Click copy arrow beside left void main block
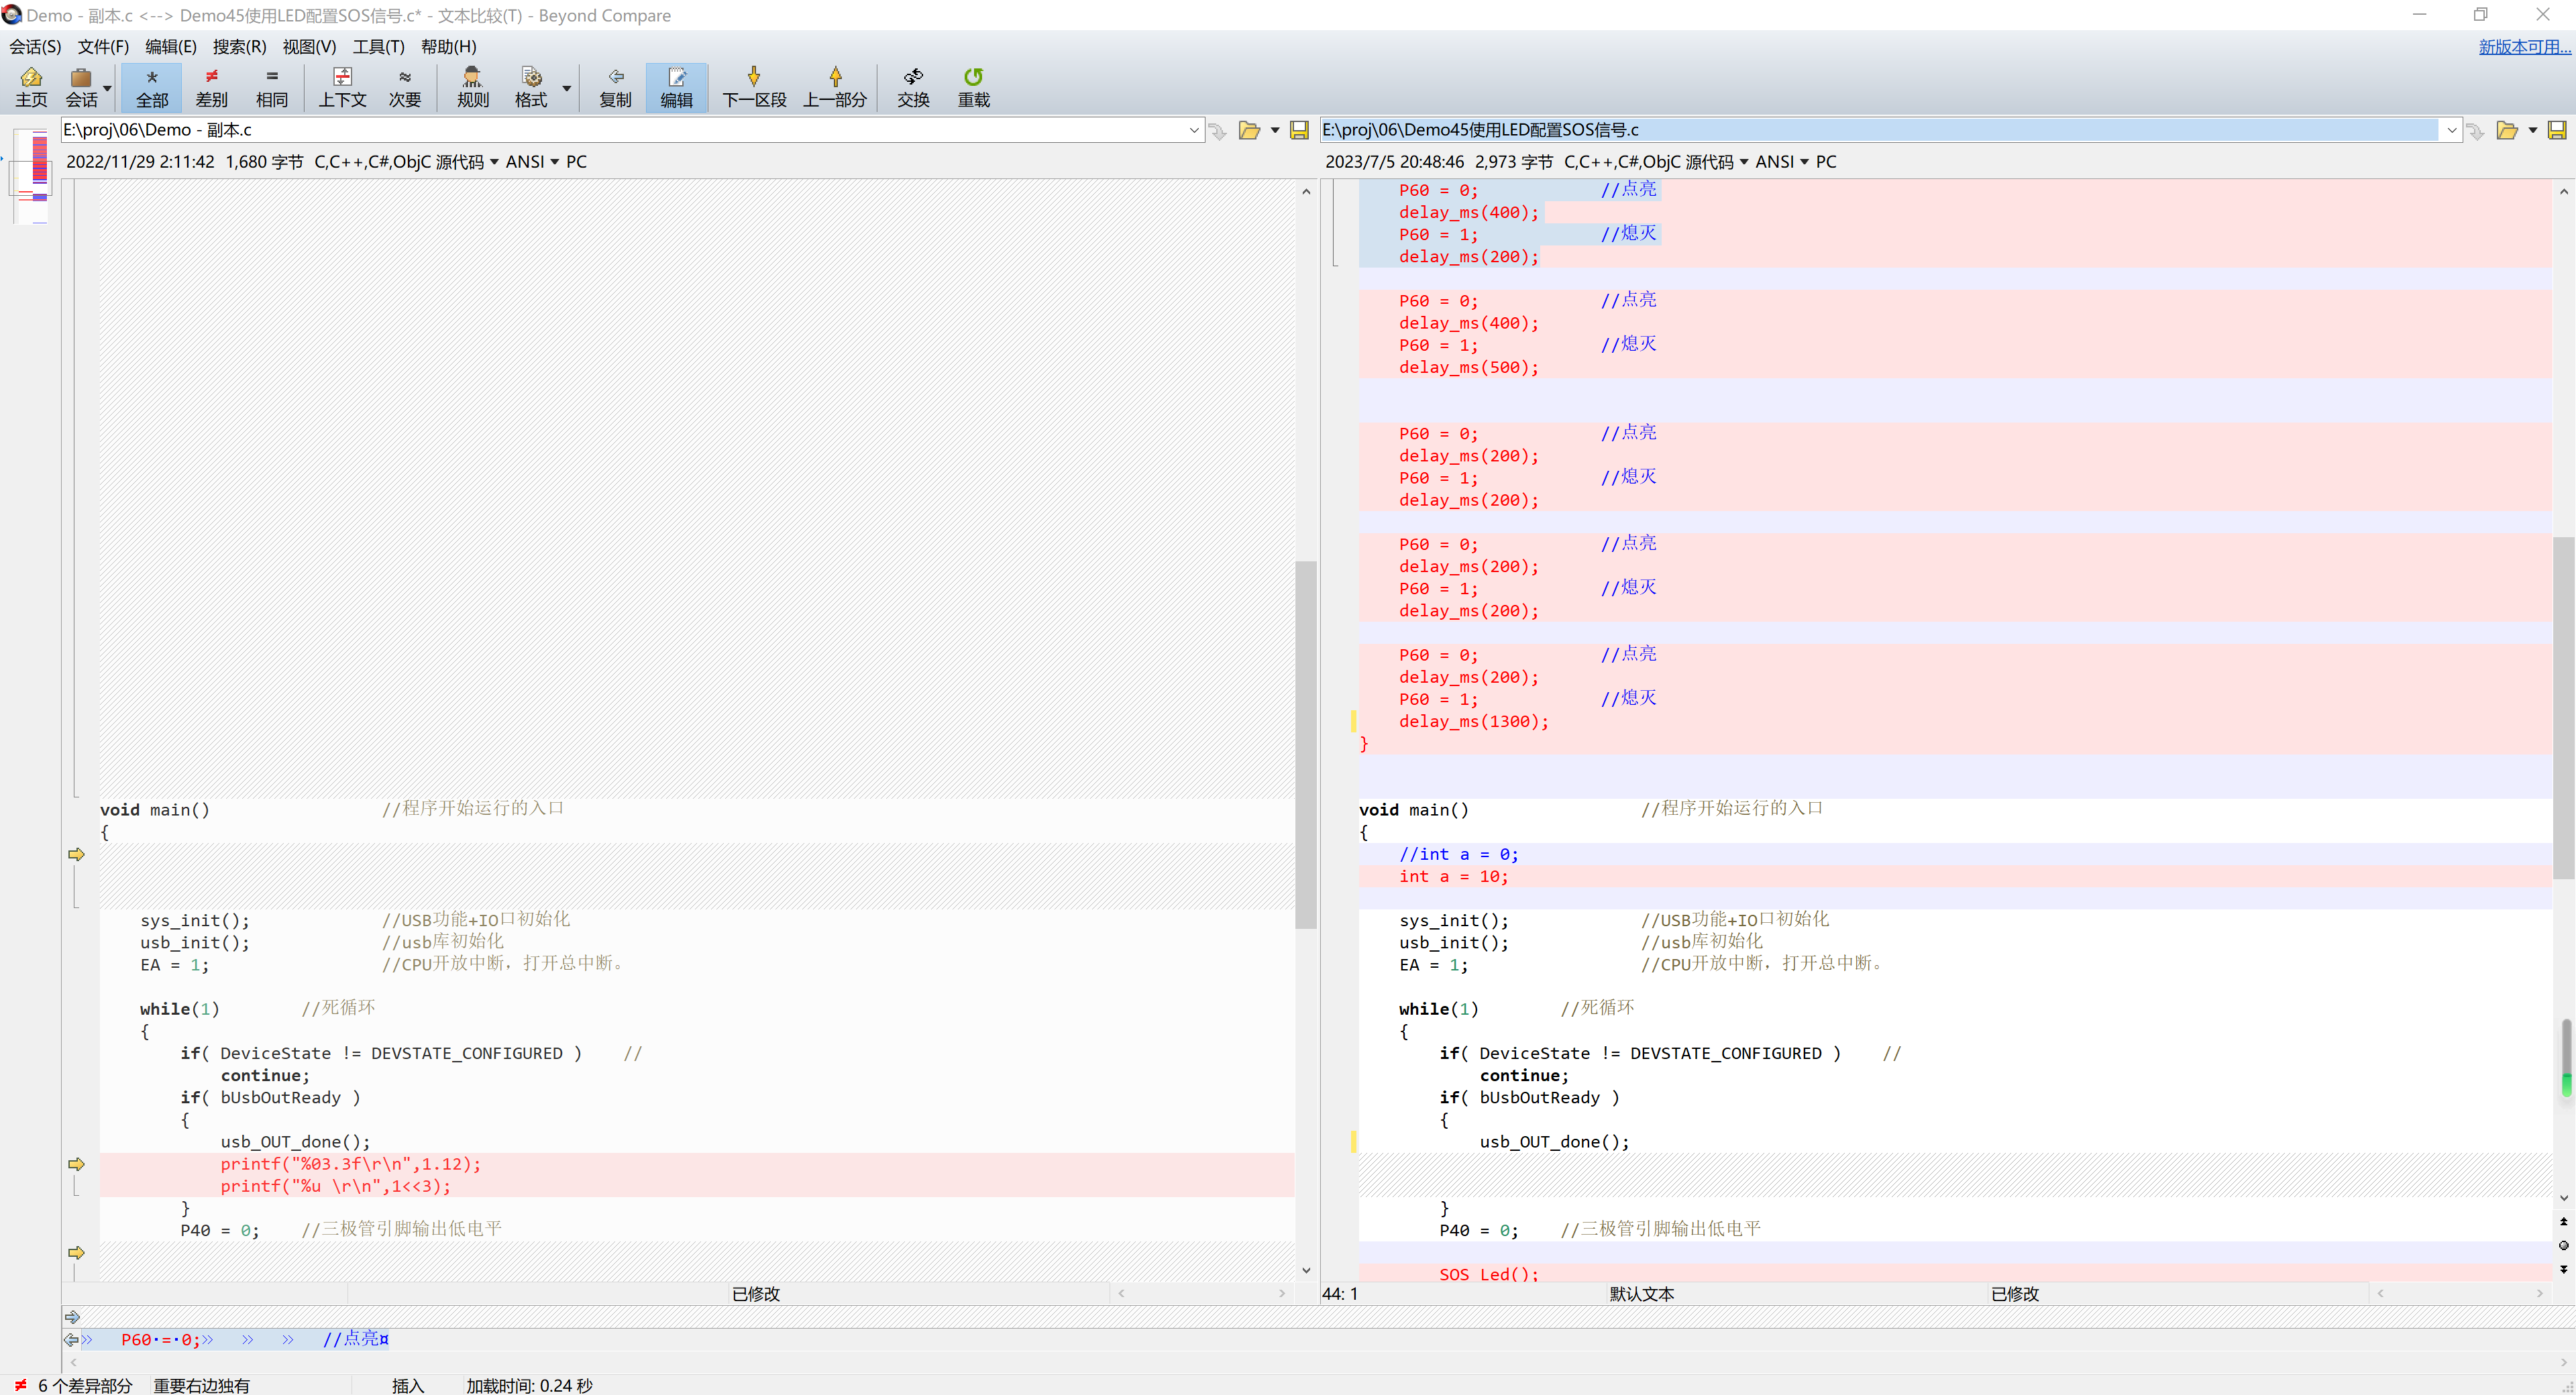The width and height of the screenshot is (2576, 1395). click(x=76, y=854)
